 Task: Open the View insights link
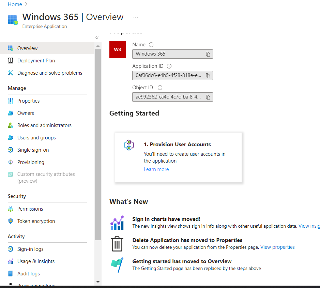click(309, 226)
